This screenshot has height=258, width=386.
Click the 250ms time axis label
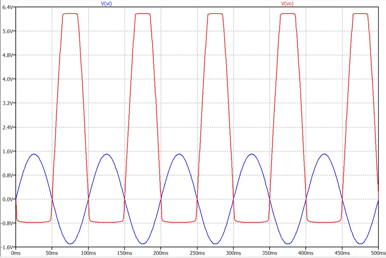(197, 253)
